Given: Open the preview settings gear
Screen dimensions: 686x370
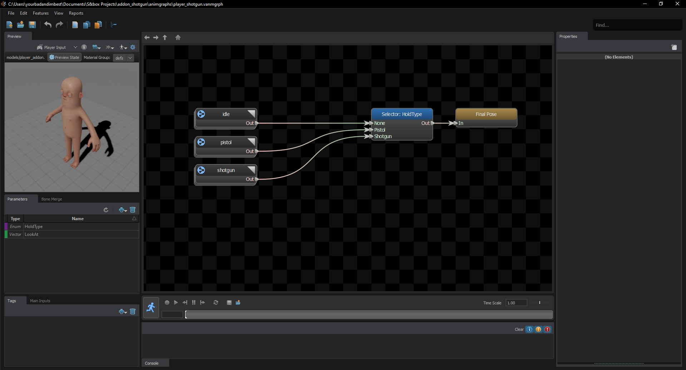Looking at the screenshot, I should coord(133,47).
